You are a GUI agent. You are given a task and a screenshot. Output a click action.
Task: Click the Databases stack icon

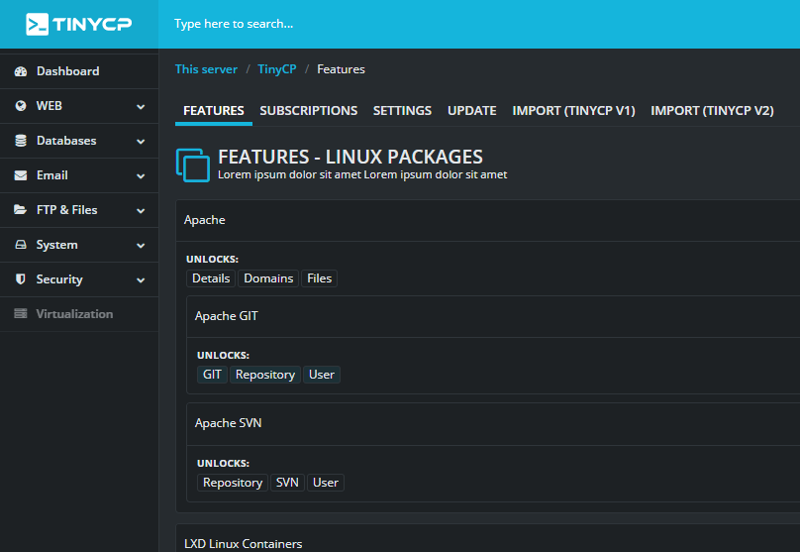[21, 141]
